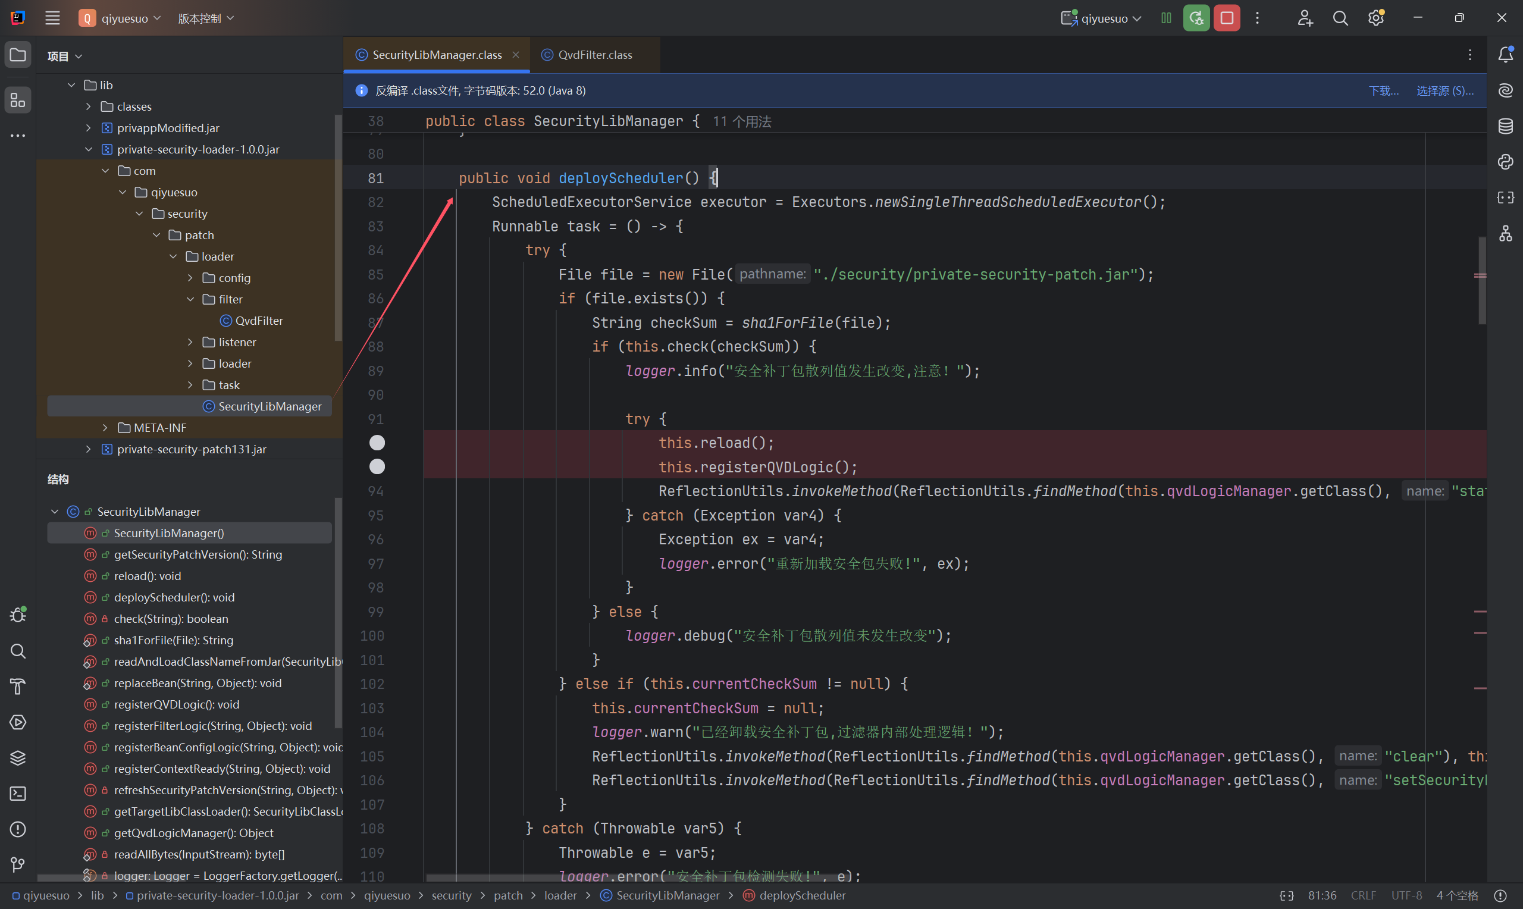This screenshot has height=909, width=1523.
Task: Open the Database tool window icon
Action: click(1505, 126)
